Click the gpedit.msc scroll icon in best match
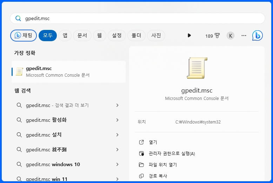Image resolution: width=273 pixels, height=183 pixels. click(19, 71)
